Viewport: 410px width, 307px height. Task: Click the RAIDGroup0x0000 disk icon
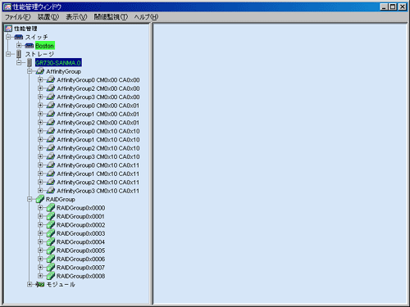pos(51,208)
